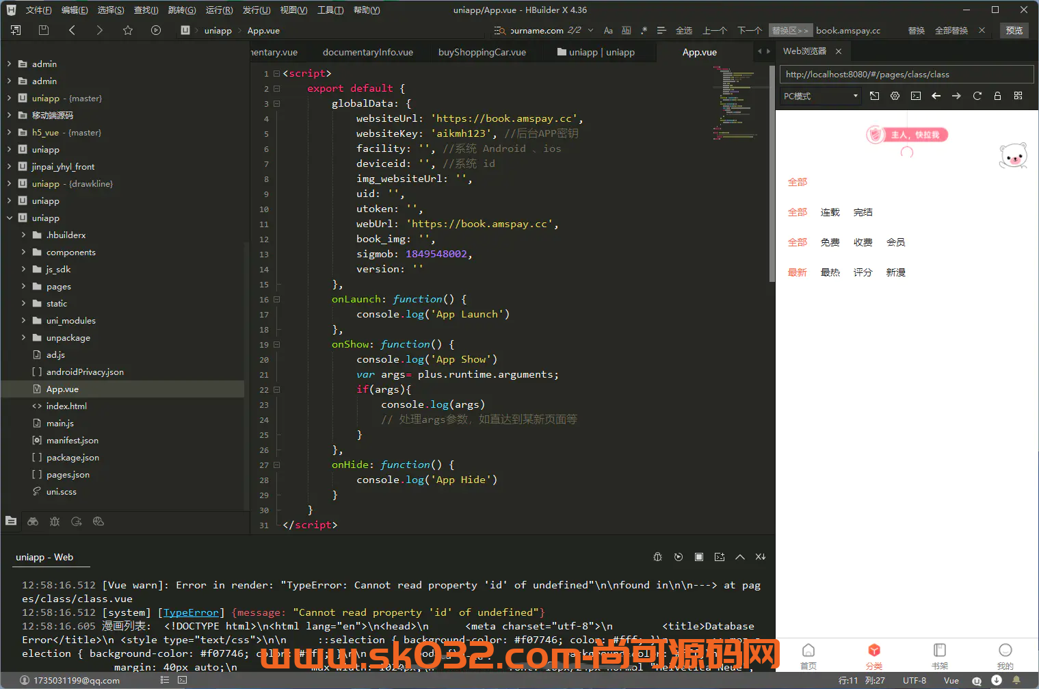The height and width of the screenshot is (689, 1039).
Task: Switch to documentaryInfo.vue tab
Action: tap(368, 52)
